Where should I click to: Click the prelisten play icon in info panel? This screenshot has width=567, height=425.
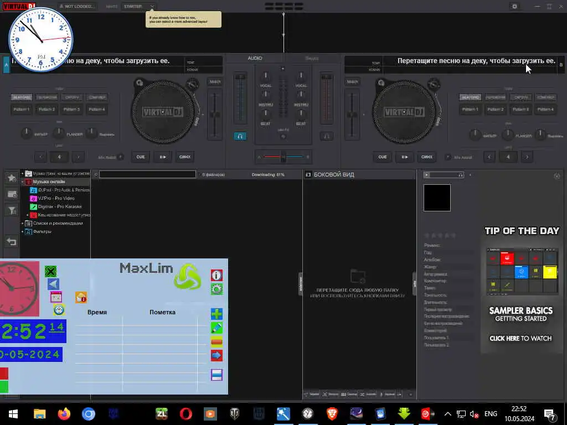pos(427,175)
